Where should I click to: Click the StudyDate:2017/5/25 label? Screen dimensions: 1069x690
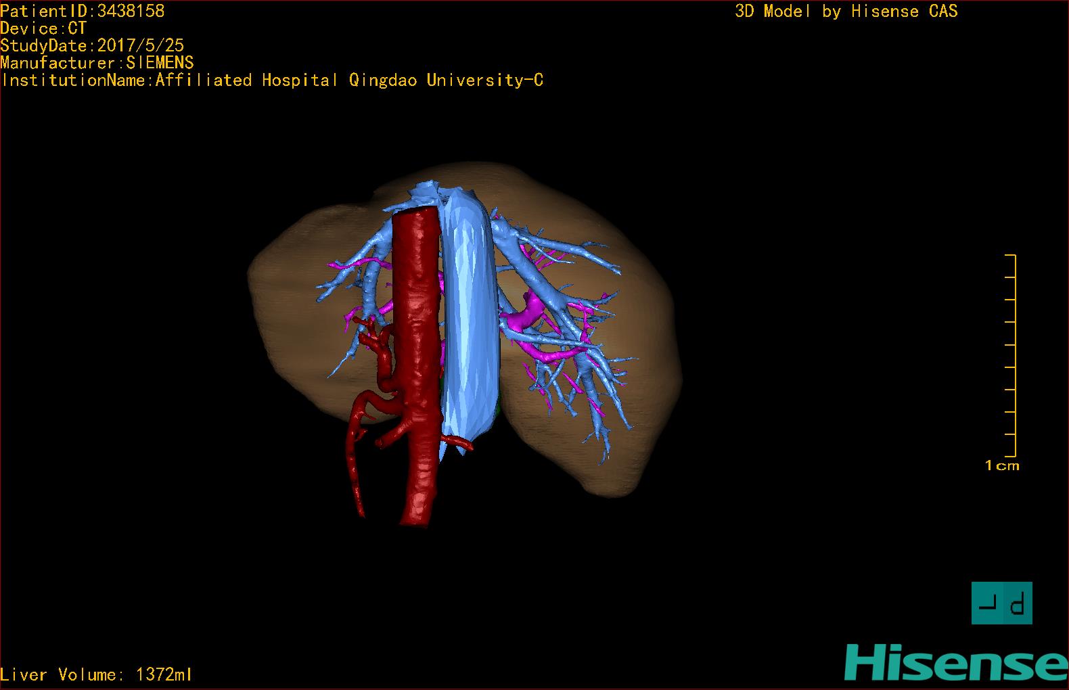(x=92, y=45)
